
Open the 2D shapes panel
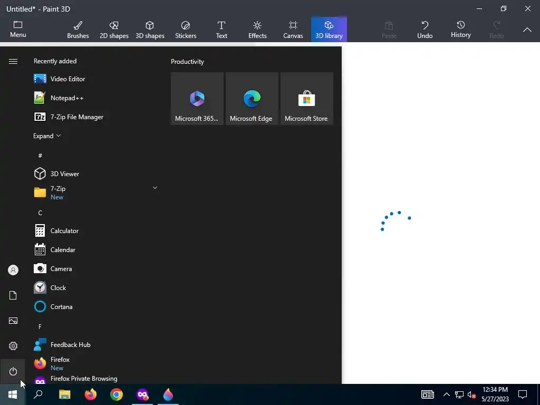point(114,30)
